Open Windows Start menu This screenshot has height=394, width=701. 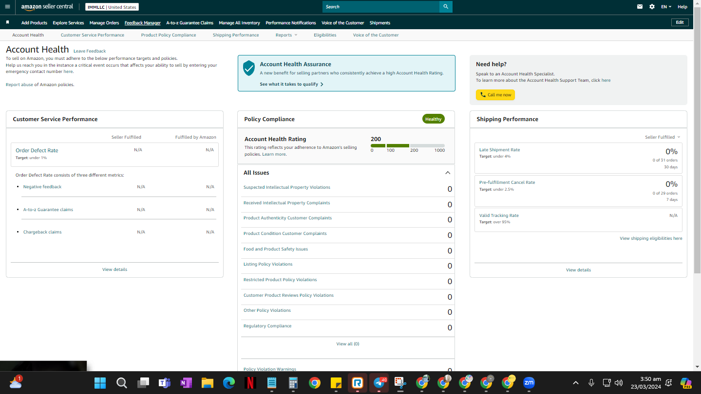tap(100, 383)
